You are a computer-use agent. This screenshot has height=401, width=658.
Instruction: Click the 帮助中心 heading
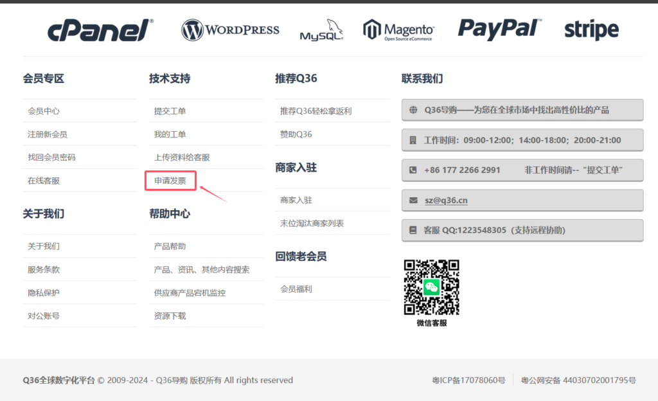click(170, 213)
